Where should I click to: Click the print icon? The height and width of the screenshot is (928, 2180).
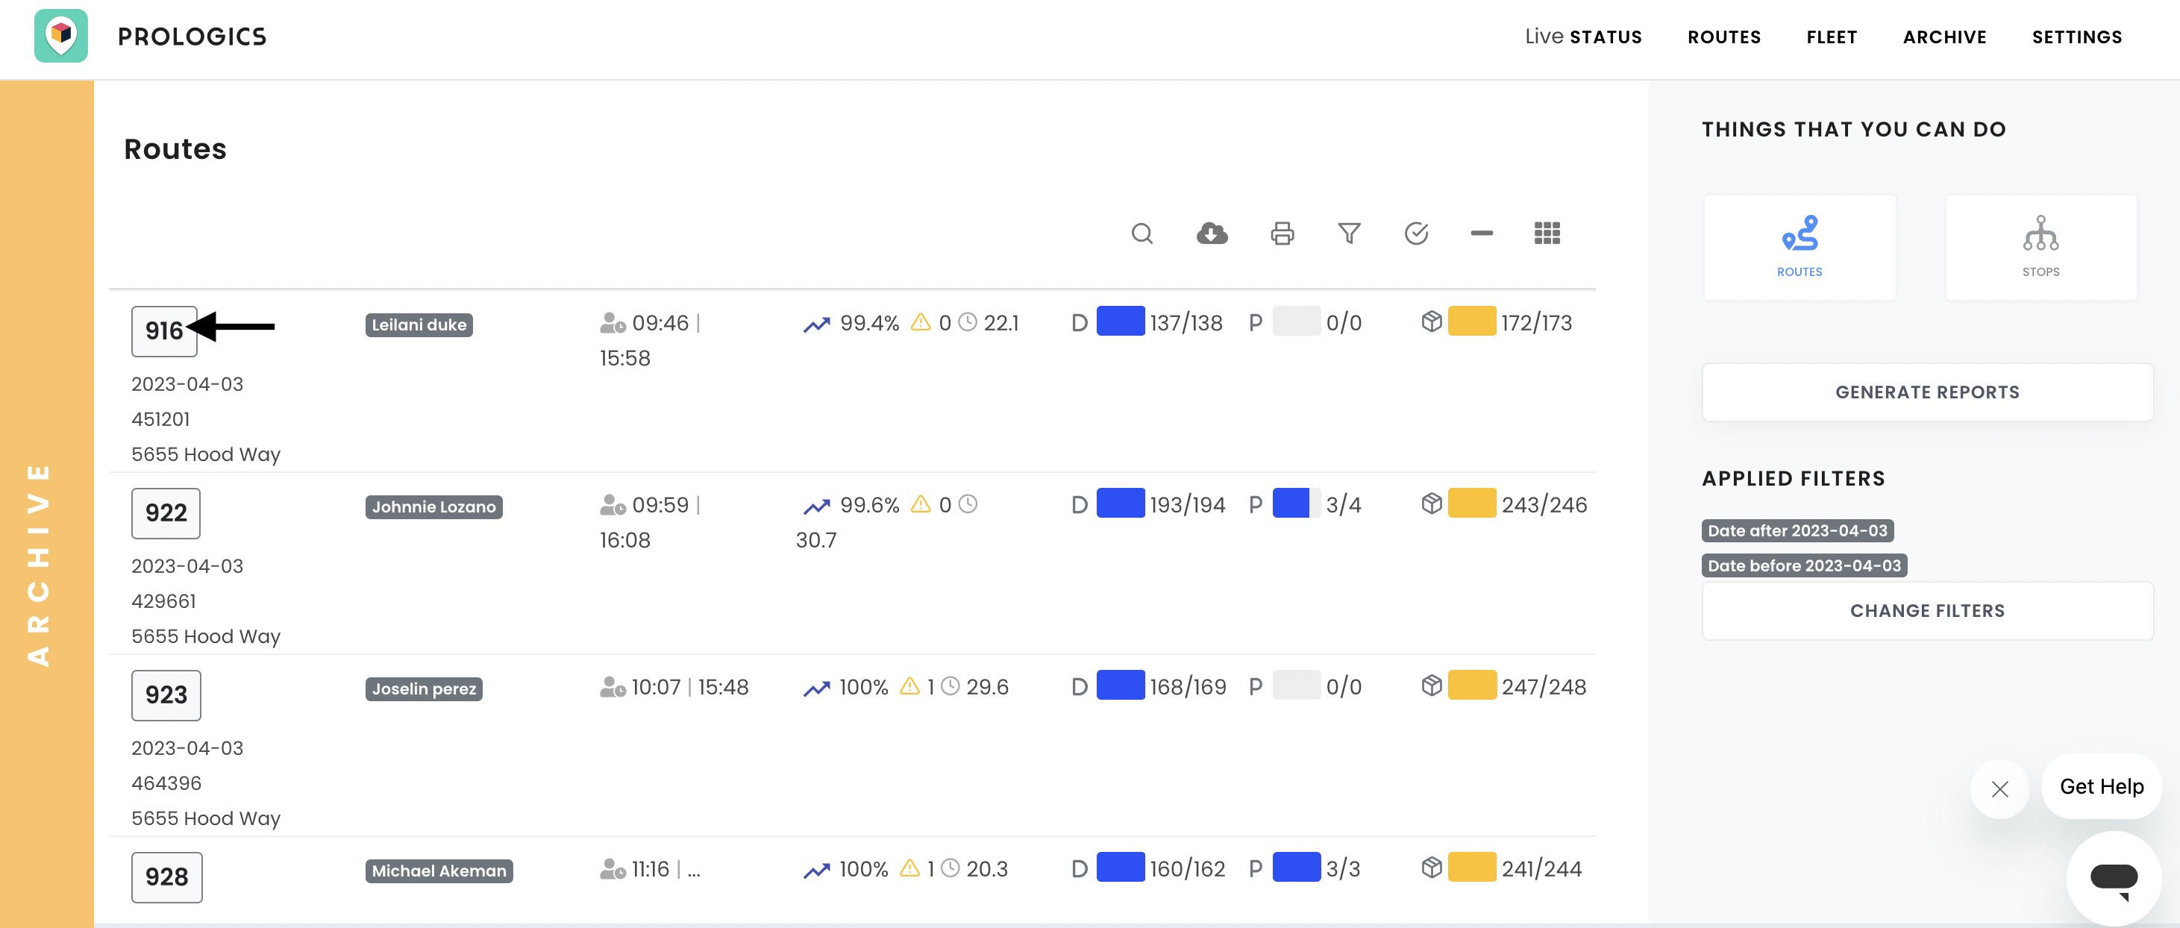pyautogui.click(x=1282, y=233)
